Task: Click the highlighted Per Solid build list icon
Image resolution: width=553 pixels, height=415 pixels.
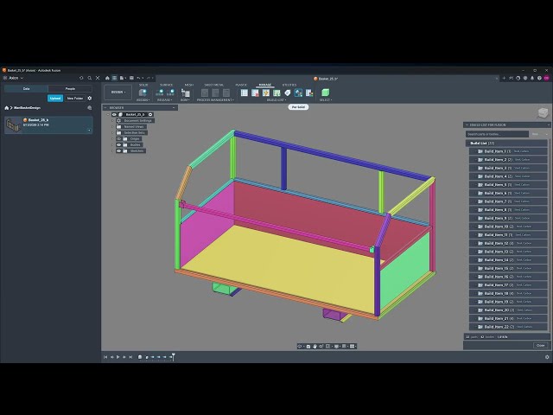Action: coord(298,93)
